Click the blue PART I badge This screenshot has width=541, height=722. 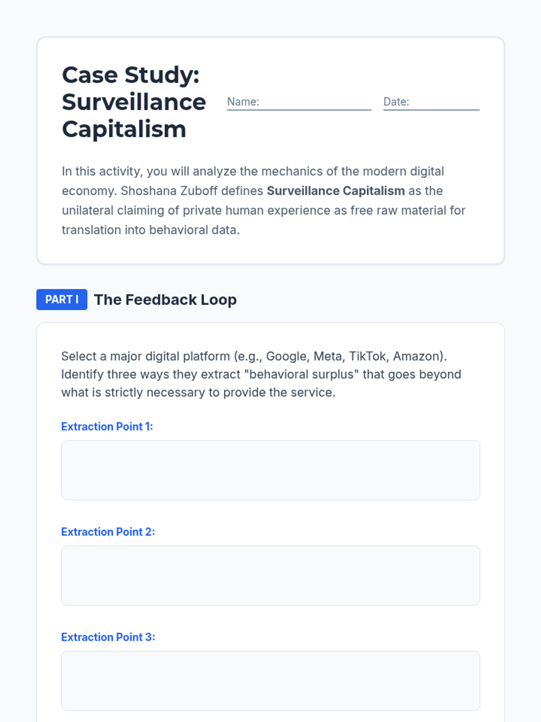click(x=62, y=300)
